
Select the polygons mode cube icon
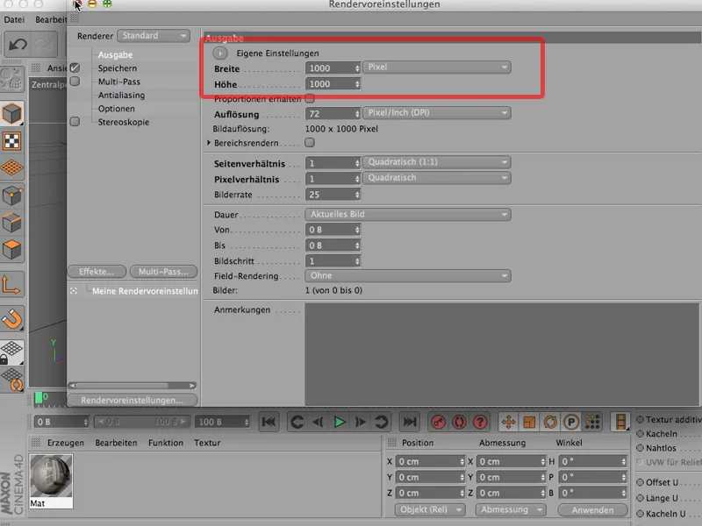(x=12, y=250)
